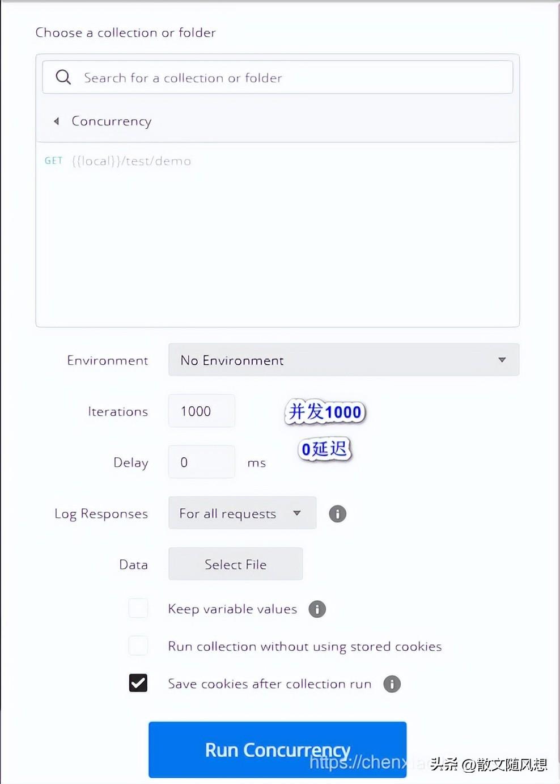
Task: Click the back arrow beside Concurrency
Action: 56,121
